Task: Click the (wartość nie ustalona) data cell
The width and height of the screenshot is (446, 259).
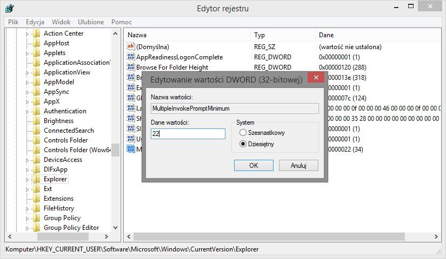Action: [x=350, y=47]
